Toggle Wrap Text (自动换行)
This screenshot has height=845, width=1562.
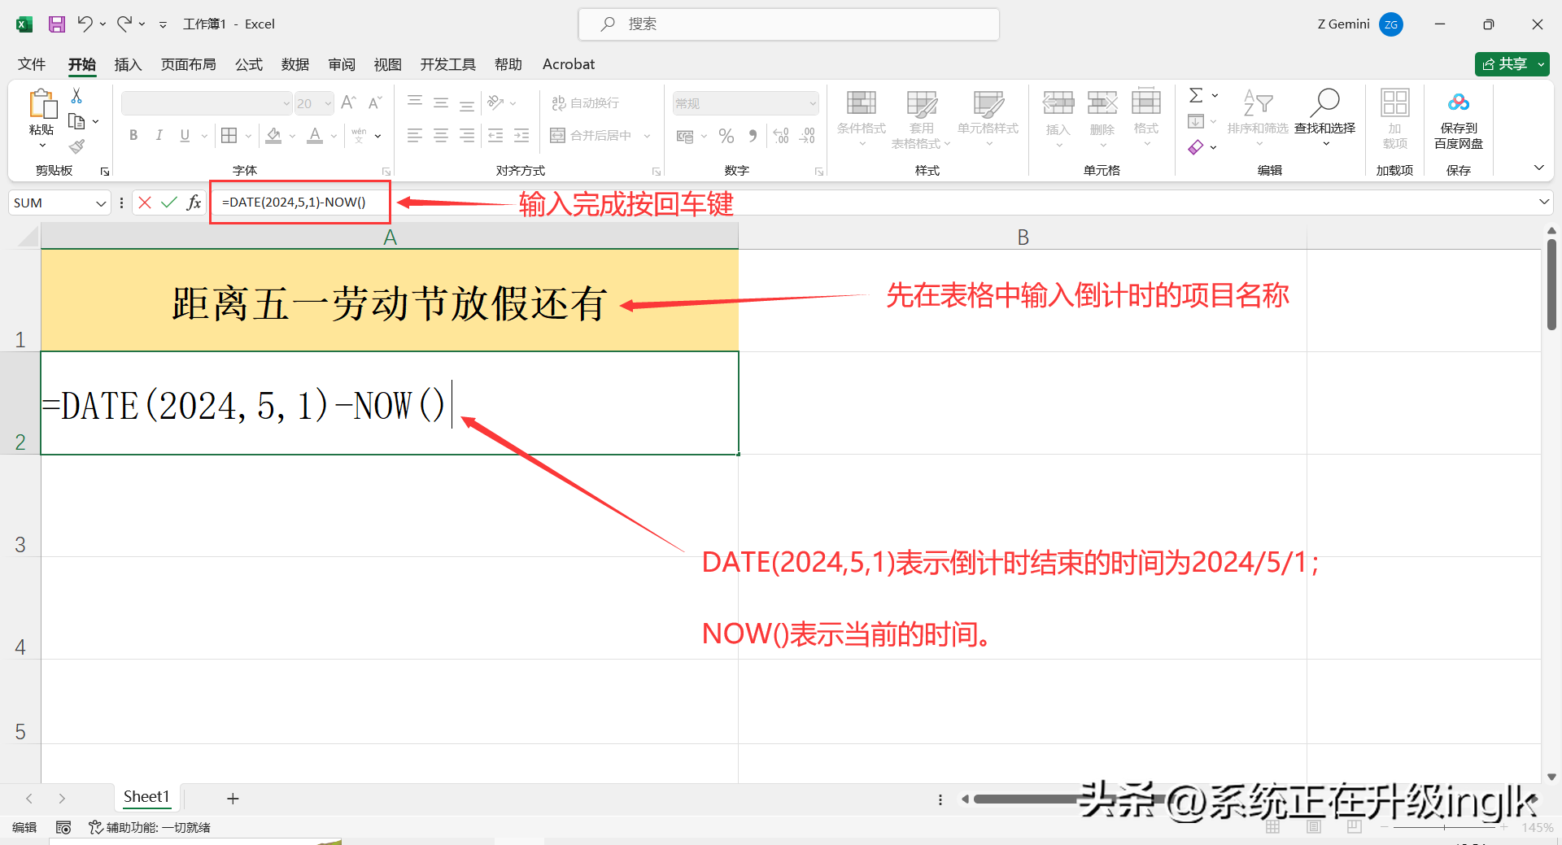[586, 103]
